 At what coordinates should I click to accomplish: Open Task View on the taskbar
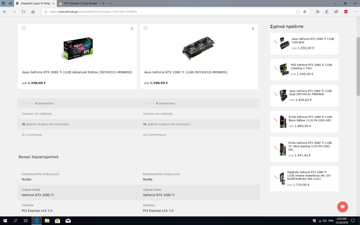coord(26,221)
